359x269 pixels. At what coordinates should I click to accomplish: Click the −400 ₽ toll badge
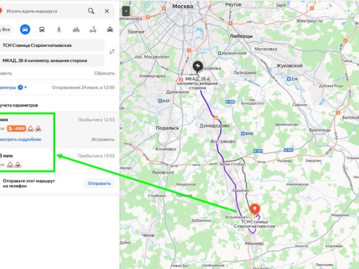point(16,128)
